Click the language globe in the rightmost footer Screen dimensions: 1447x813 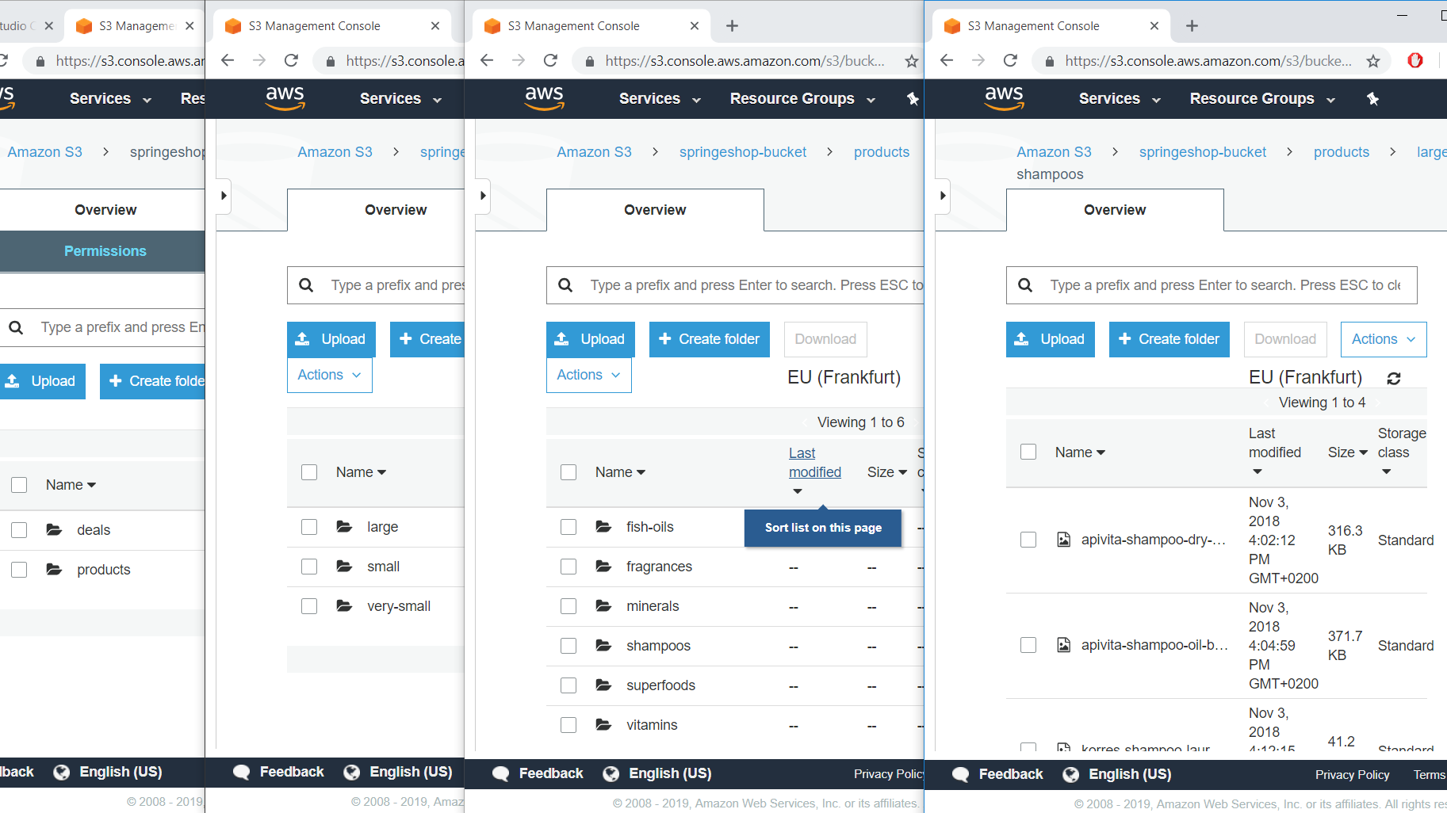(1070, 774)
